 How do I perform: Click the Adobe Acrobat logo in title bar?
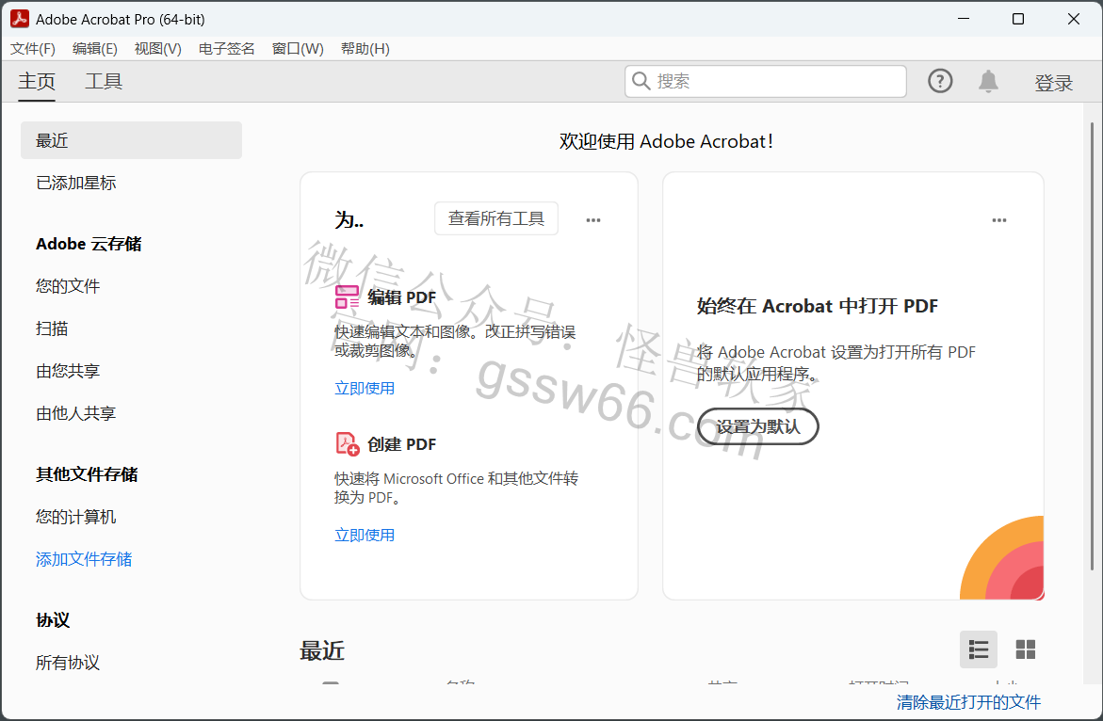click(x=19, y=19)
